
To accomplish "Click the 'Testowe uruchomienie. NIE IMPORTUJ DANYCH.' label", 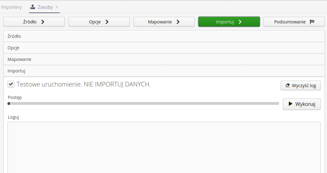I will pyautogui.click(x=84, y=84).
